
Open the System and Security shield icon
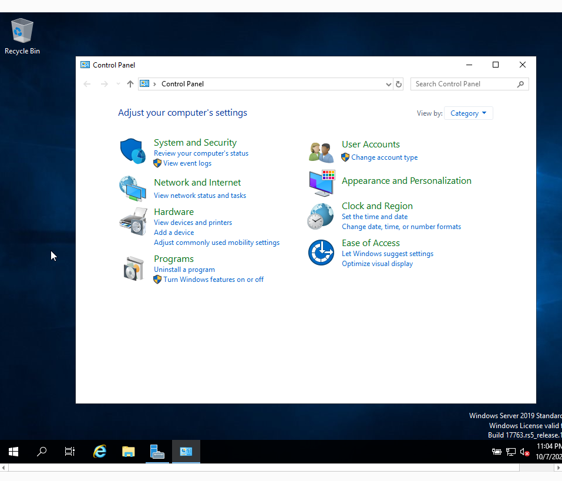(133, 151)
